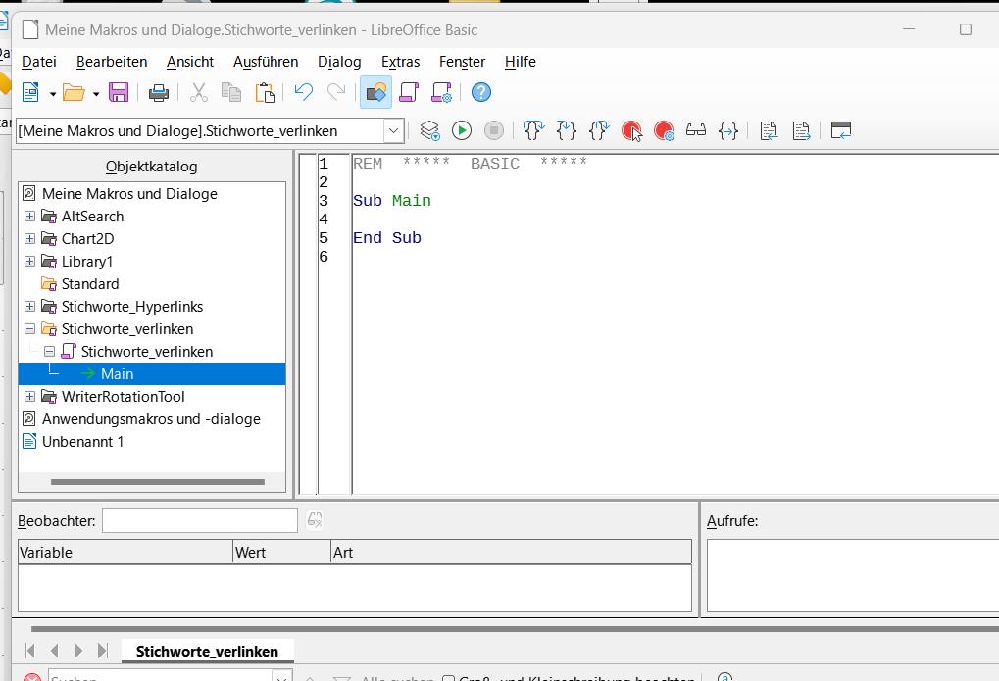Collapse the Stichworte_verlinken library node

pyautogui.click(x=29, y=329)
